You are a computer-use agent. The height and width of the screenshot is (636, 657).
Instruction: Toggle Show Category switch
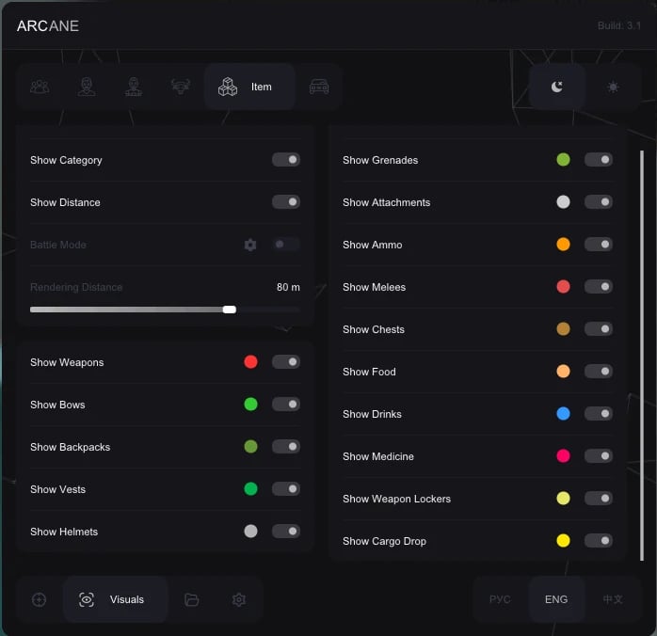point(286,160)
